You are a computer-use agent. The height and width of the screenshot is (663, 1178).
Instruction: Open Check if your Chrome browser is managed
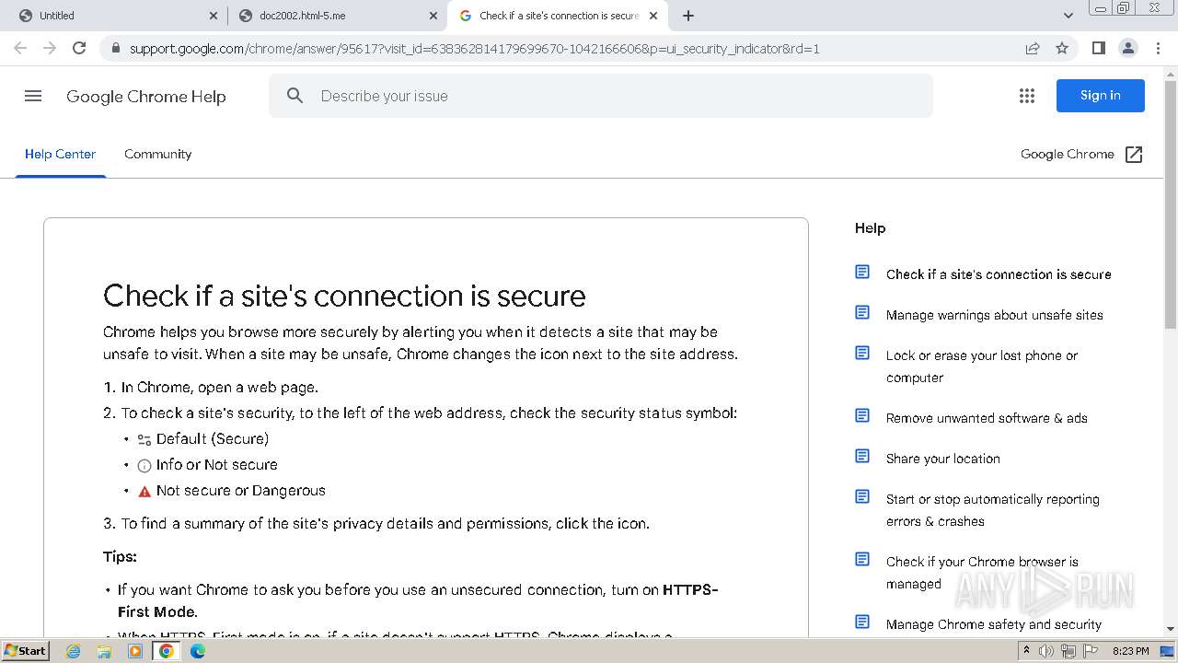tap(982, 573)
